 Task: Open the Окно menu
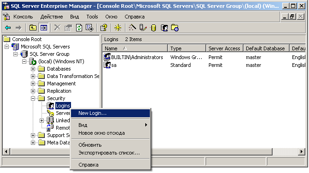point(111,17)
